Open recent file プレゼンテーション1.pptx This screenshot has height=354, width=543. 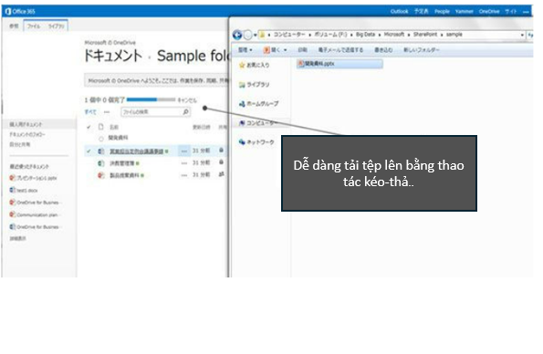[x=37, y=178]
